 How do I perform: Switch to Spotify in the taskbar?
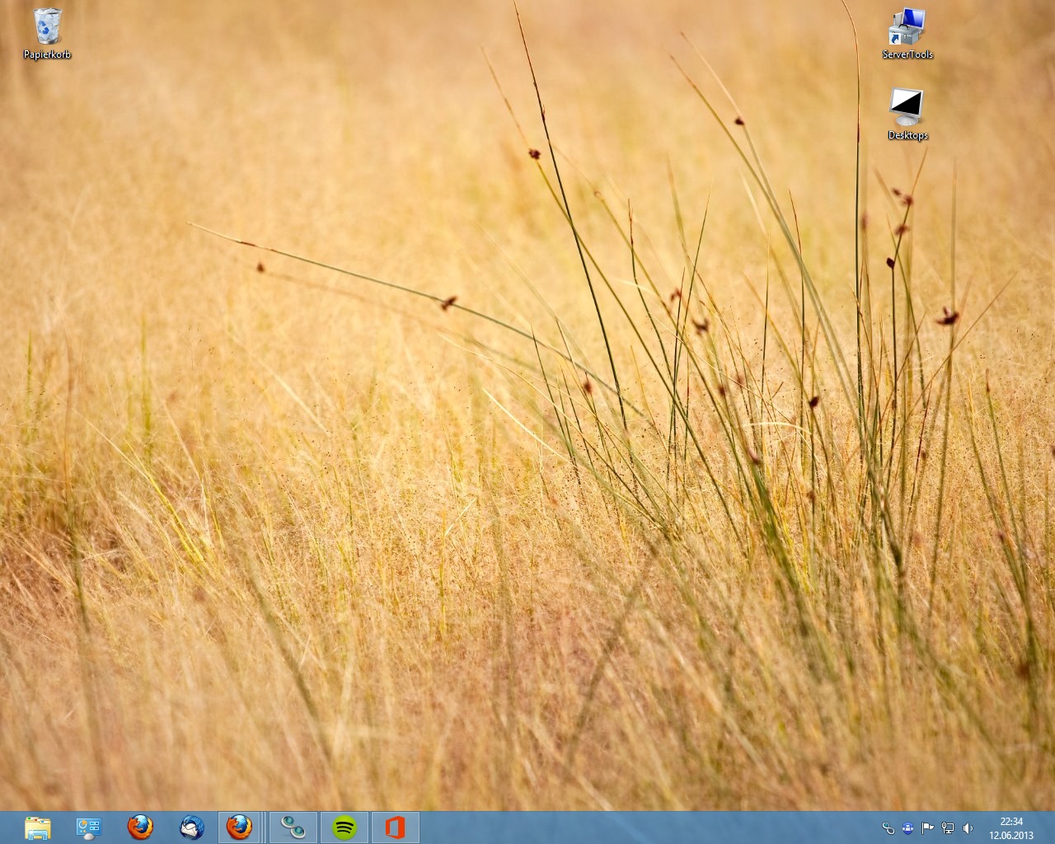(x=344, y=828)
